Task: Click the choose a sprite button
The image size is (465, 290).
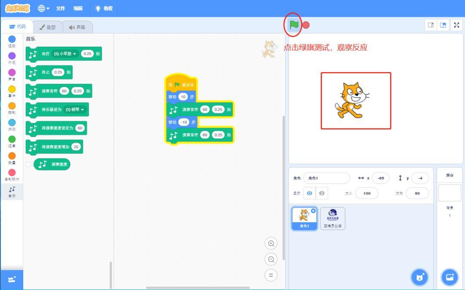Action: pyautogui.click(x=420, y=277)
